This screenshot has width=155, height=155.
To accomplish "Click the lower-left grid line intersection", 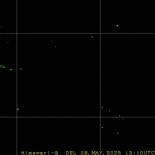I will [17, 117].
